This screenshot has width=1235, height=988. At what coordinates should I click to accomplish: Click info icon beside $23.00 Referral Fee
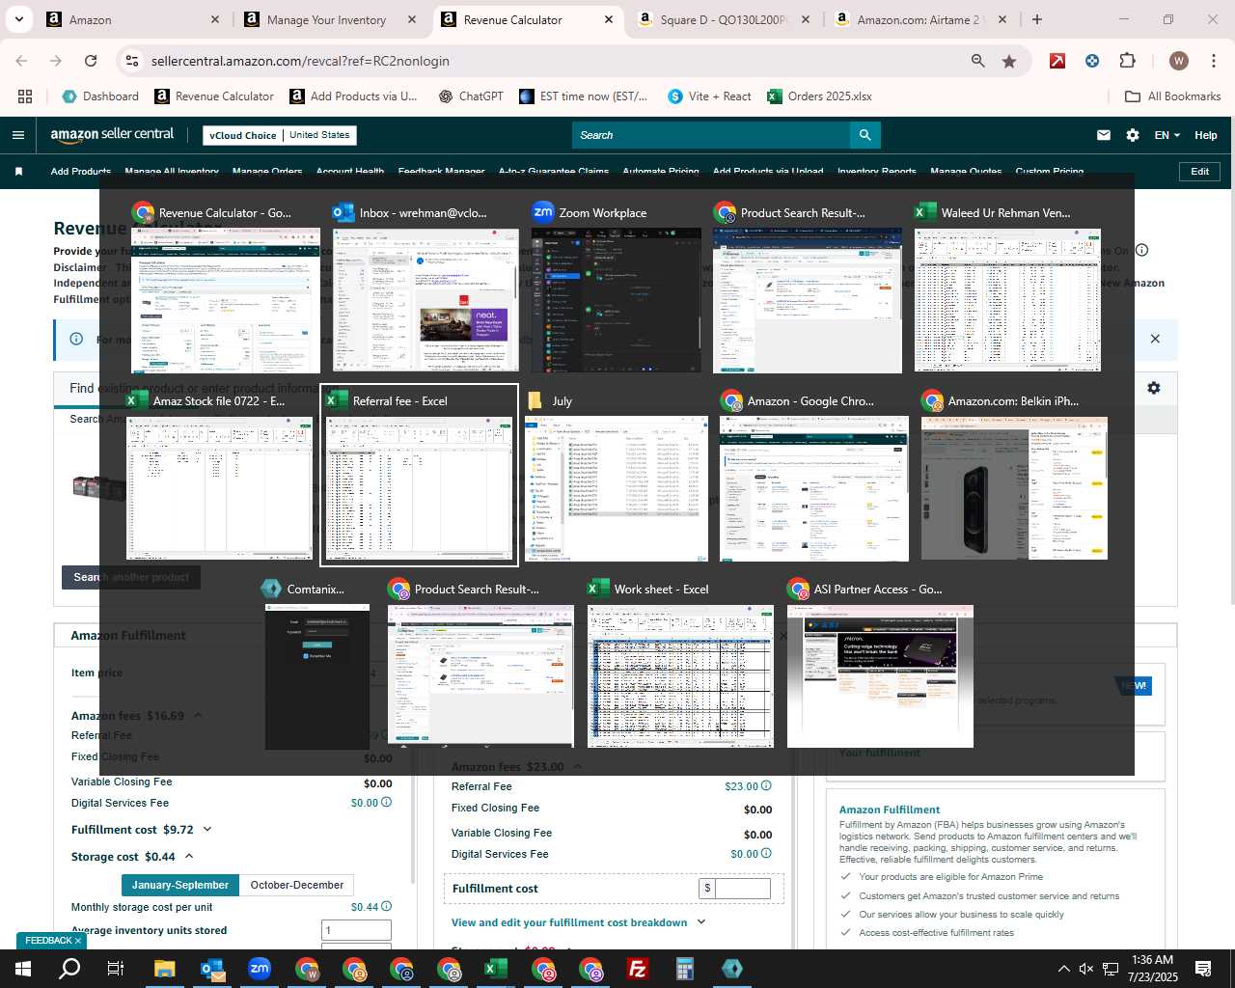coord(766,786)
